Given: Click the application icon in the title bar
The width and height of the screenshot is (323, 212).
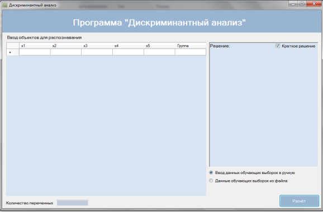Looking at the screenshot, I should pyautogui.click(x=4, y=5).
